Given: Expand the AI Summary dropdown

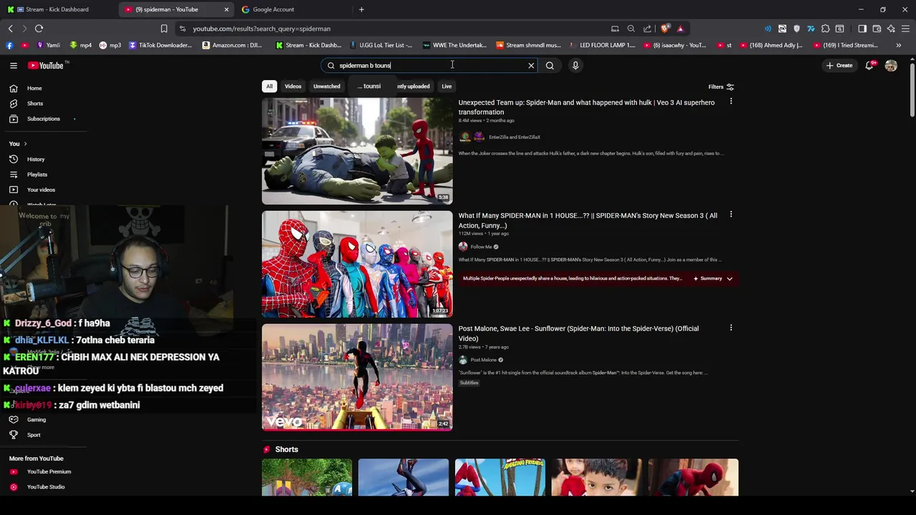Looking at the screenshot, I should pos(713,278).
